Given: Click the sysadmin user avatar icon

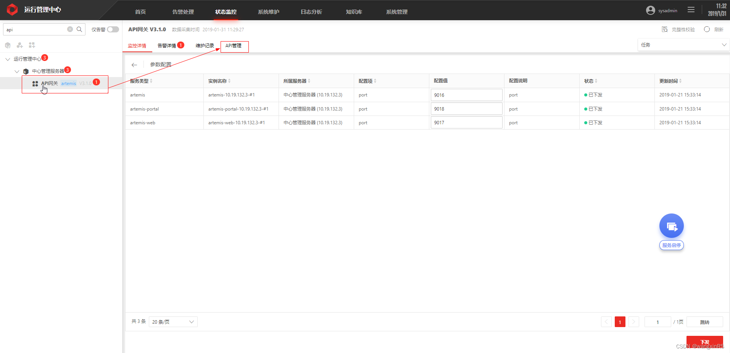Looking at the screenshot, I should pyautogui.click(x=651, y=10).
